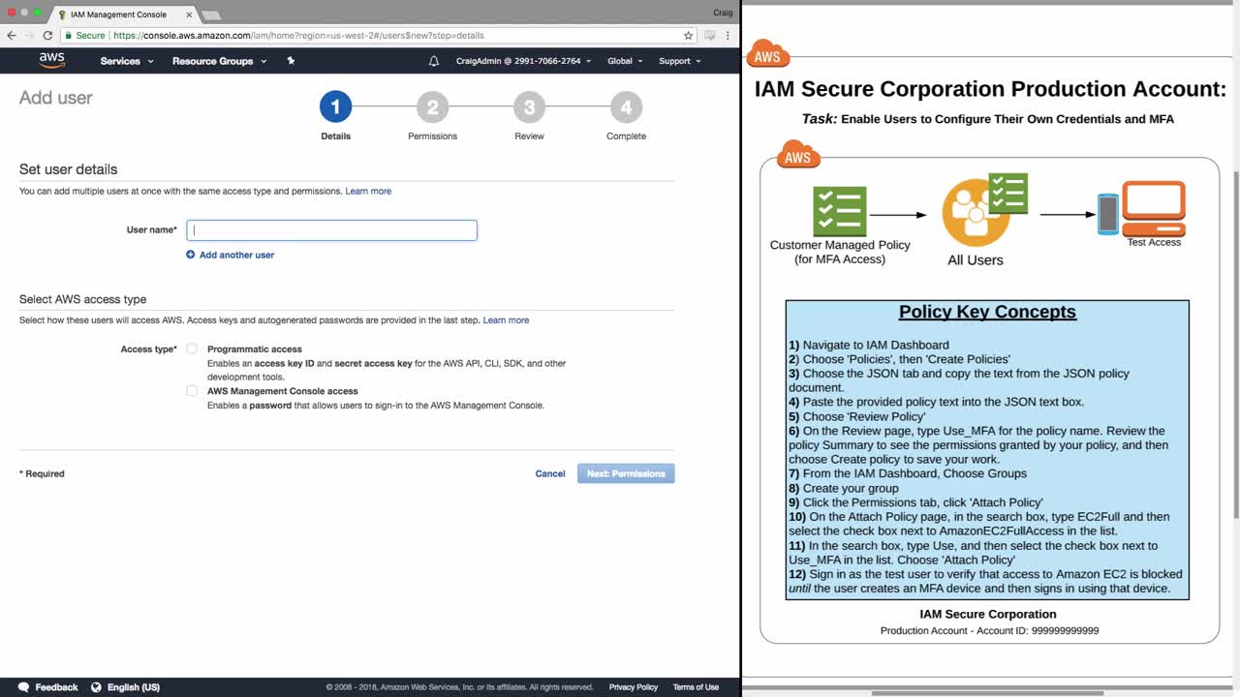Go to step 1 Details
The width and height of the screenshot is (1240, 697).
tap(335, 106)
